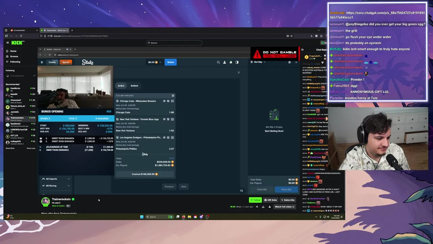Close the Bet Slip panel
This screenshot has height=244, width=433.
tap(296, 62)
